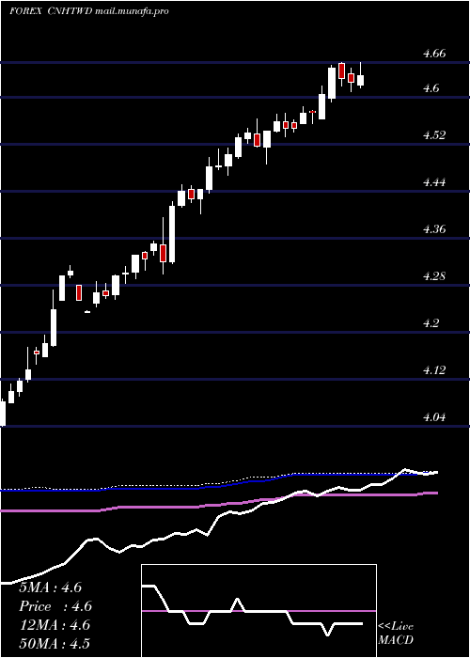
Task: Click the 4.6 price axis label
Action: pyautogui.click(x=431, y=88)
